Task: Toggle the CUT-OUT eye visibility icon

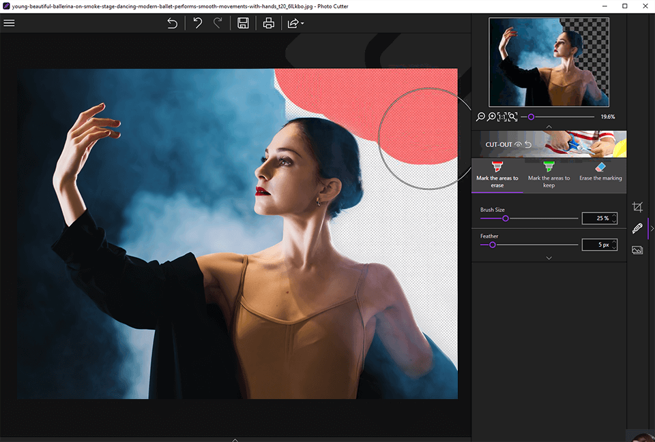Action: tap(519, 145)
